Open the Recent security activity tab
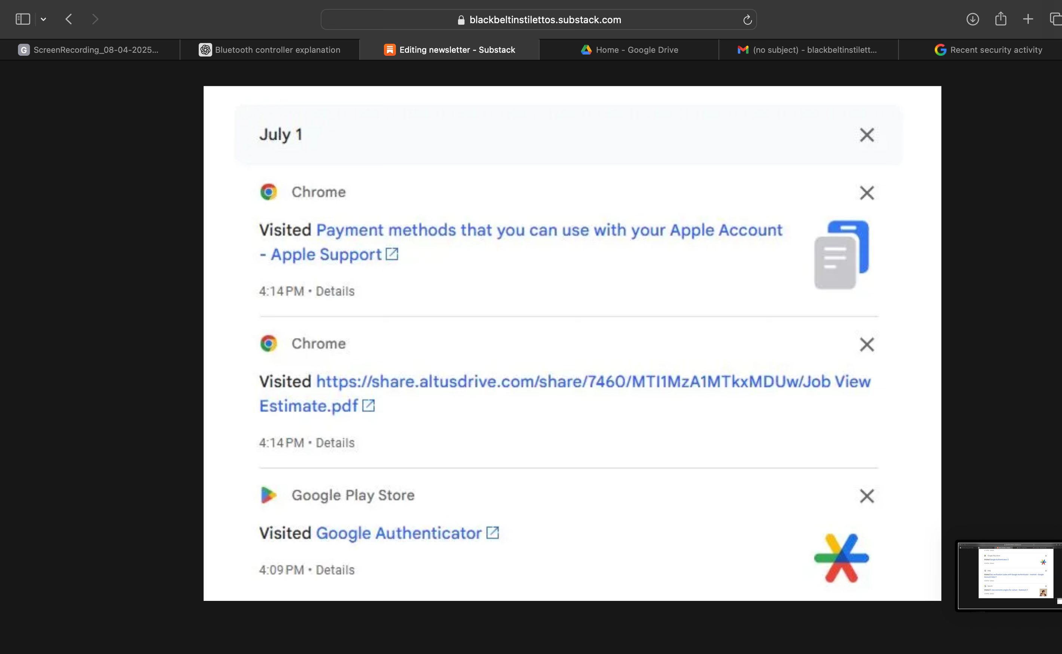The image size is (1062, 654). tap(988, 50)
